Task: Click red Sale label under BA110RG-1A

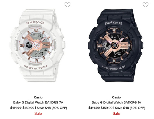Action: point(116,113)
